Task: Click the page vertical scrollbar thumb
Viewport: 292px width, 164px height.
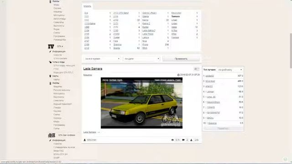Action: point(291,51)
